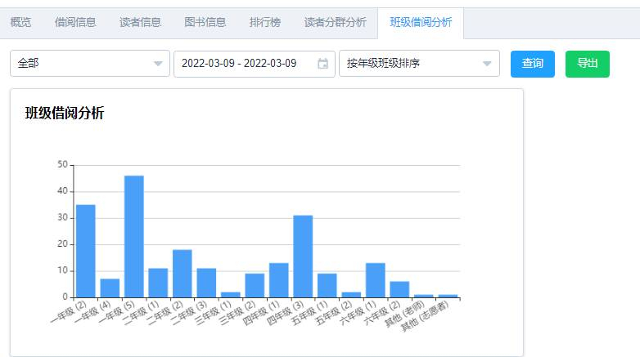Open the 排行榜 tab
This screenshot has width=640, height=357.
point(264,22)
